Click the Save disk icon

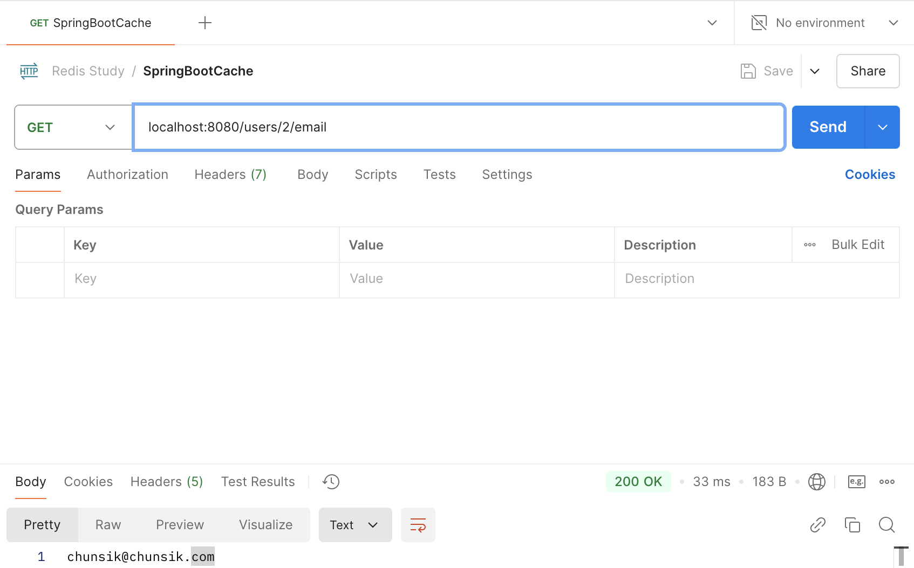(x=748, y=71)
